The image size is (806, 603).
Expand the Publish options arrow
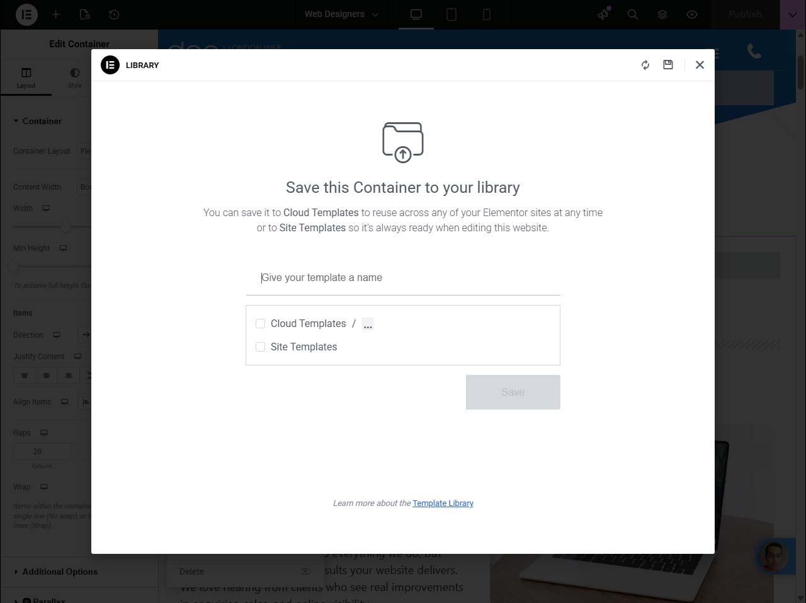(792, 14)
